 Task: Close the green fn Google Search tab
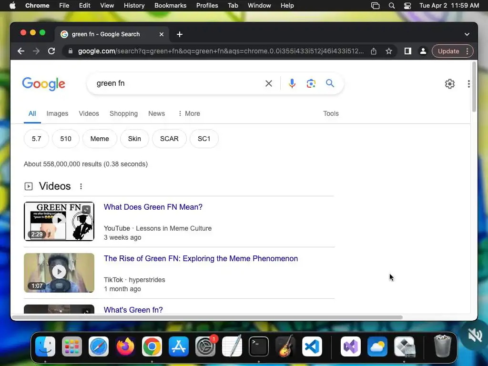[x=162, y=34]
